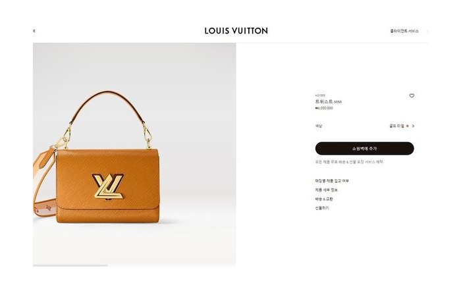The width and height of the screenshot is (461, 287).
Task: Click the Louis Vuitton logo
Action: [x=236, y=31]
